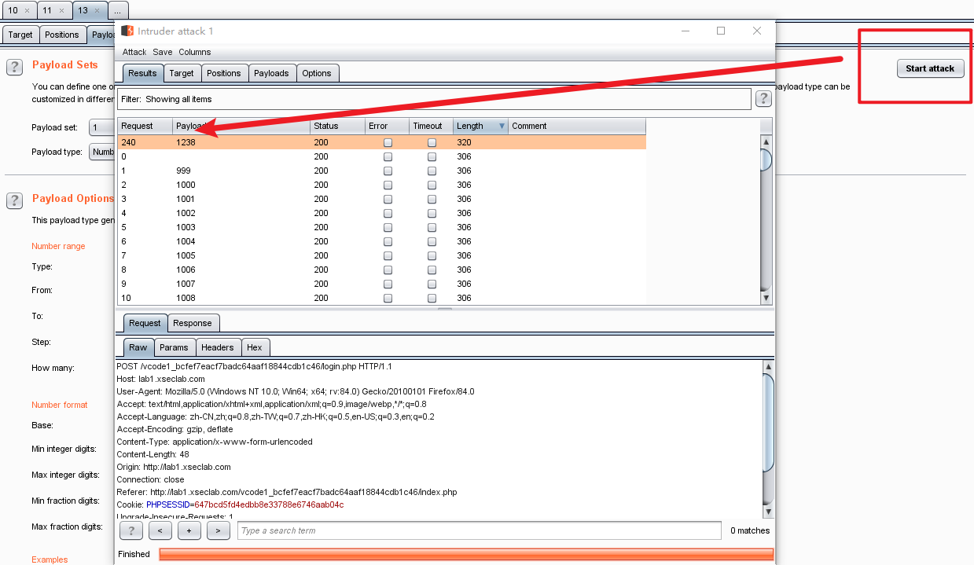This screenshot has height=565, width=974.
Task: Click the Burp Intruder attack window icon
Action: (127, 31)
